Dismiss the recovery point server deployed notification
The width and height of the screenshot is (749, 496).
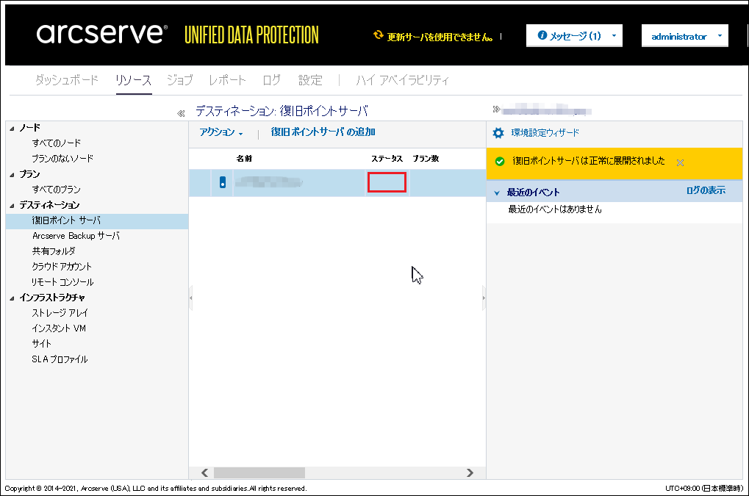(x=680, y=162)
